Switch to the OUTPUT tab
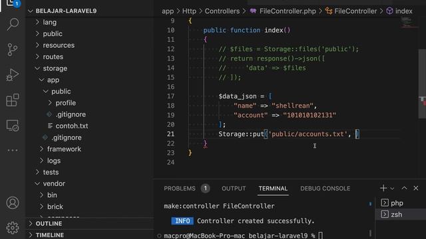Viewport: 426px width, 239px height. tap(234, 189)
